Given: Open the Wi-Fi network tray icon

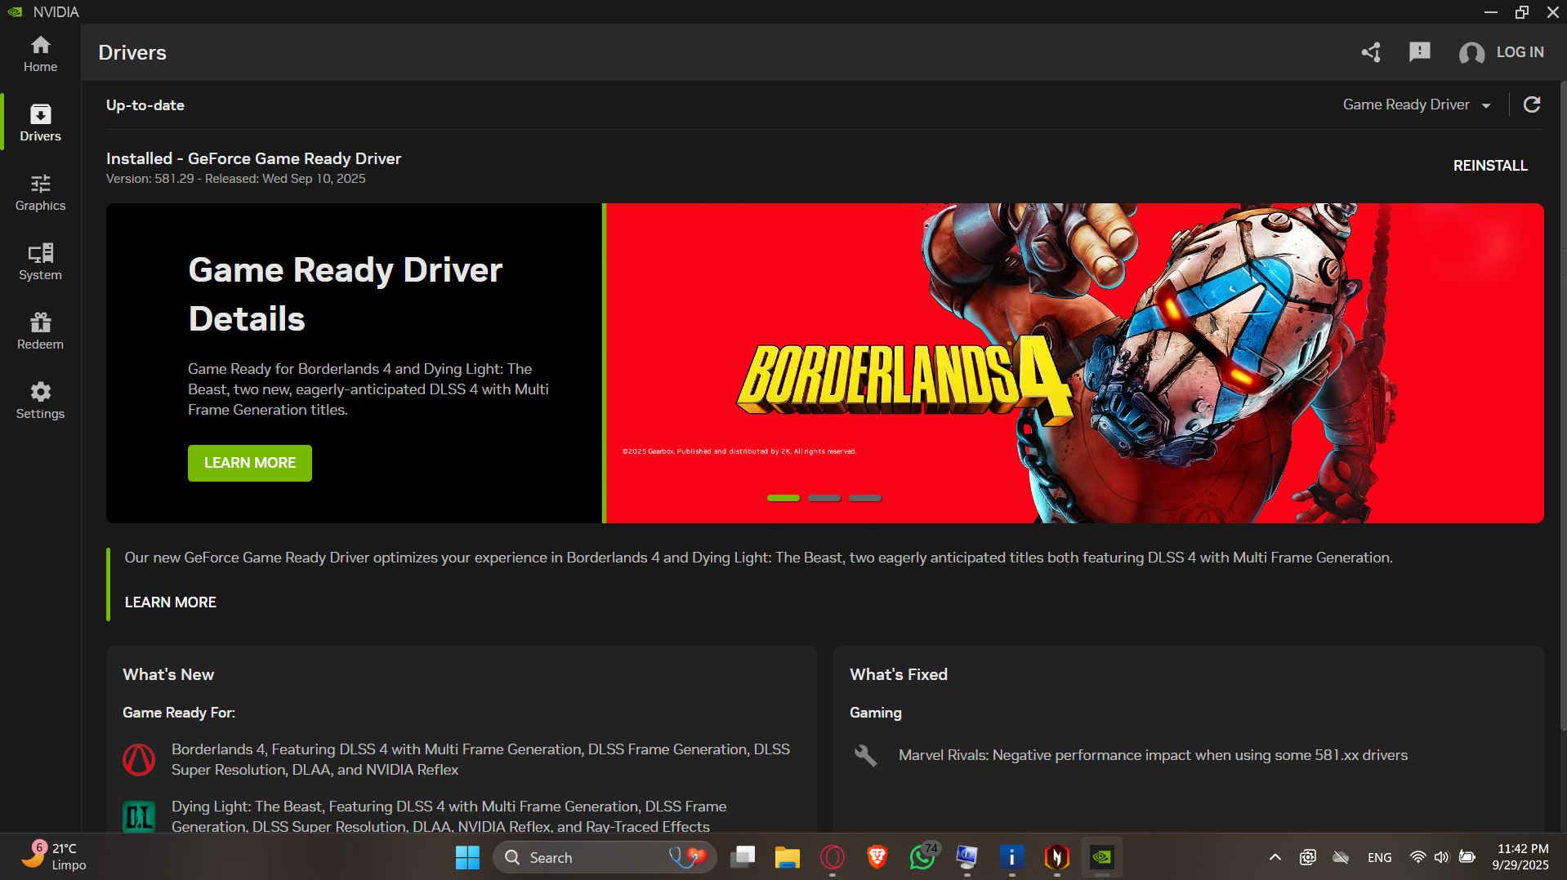Looking at the screenshot, I should coord(1417,857).
